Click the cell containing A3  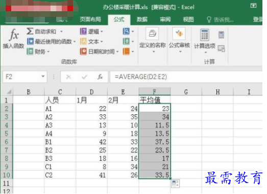pyautogui.click(x=60, y=125)
